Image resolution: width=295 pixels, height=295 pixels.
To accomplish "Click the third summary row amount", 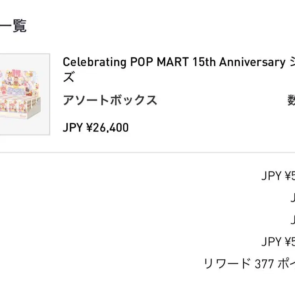I will coord(292,220).
